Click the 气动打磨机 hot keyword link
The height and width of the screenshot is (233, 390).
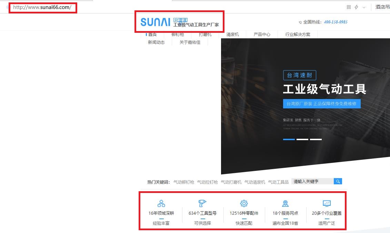tap(231, 182)
